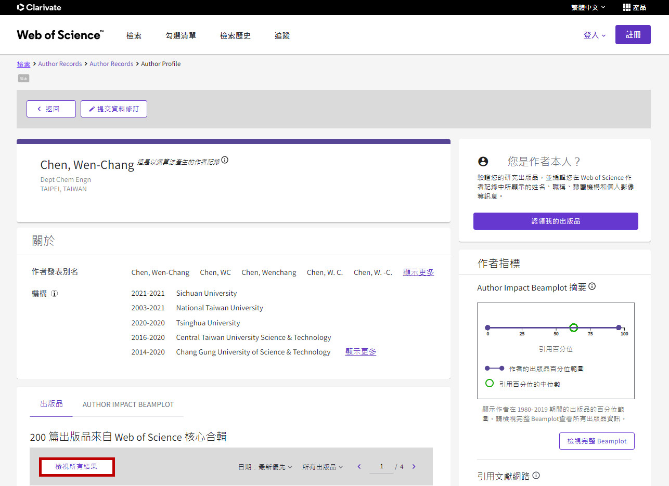Click the first Author Records breadcrumb
The image size is (669, 486).
pyautogui.click(x=60, y=64)
